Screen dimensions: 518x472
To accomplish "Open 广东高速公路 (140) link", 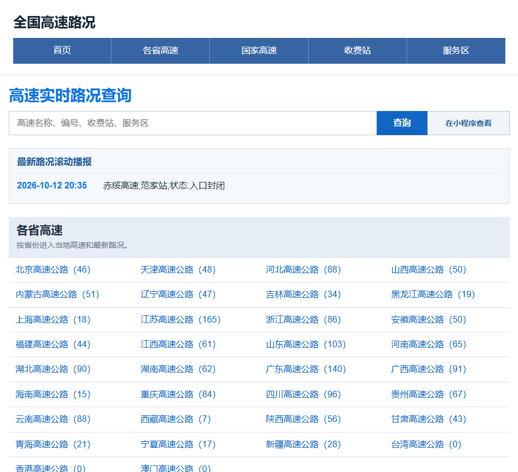I will [x=306, y=369].
